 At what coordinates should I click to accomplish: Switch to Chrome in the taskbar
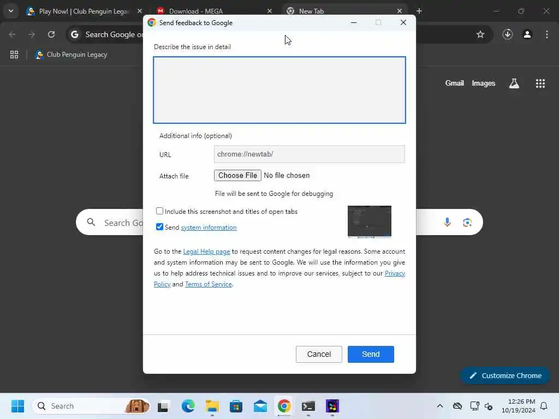pos(284,406)
